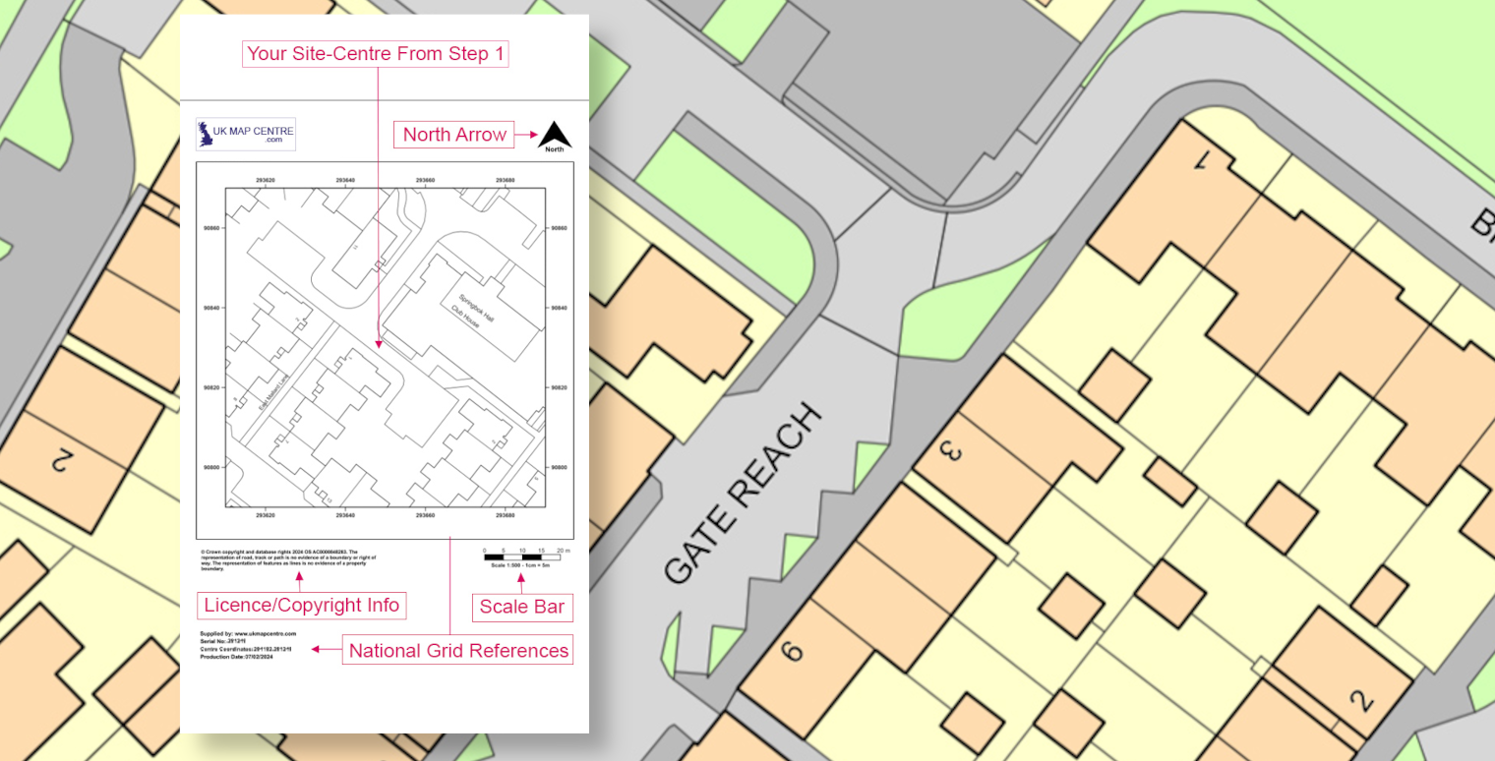This screenshot has height=761, width=1495.
Task: Click the 293620 top grid coordinate
Action: coord(265,181)
